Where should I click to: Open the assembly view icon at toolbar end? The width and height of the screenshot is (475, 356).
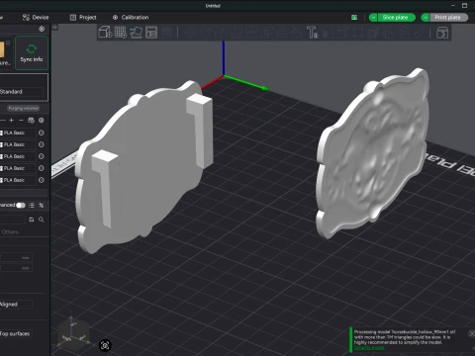click(442, 33)
